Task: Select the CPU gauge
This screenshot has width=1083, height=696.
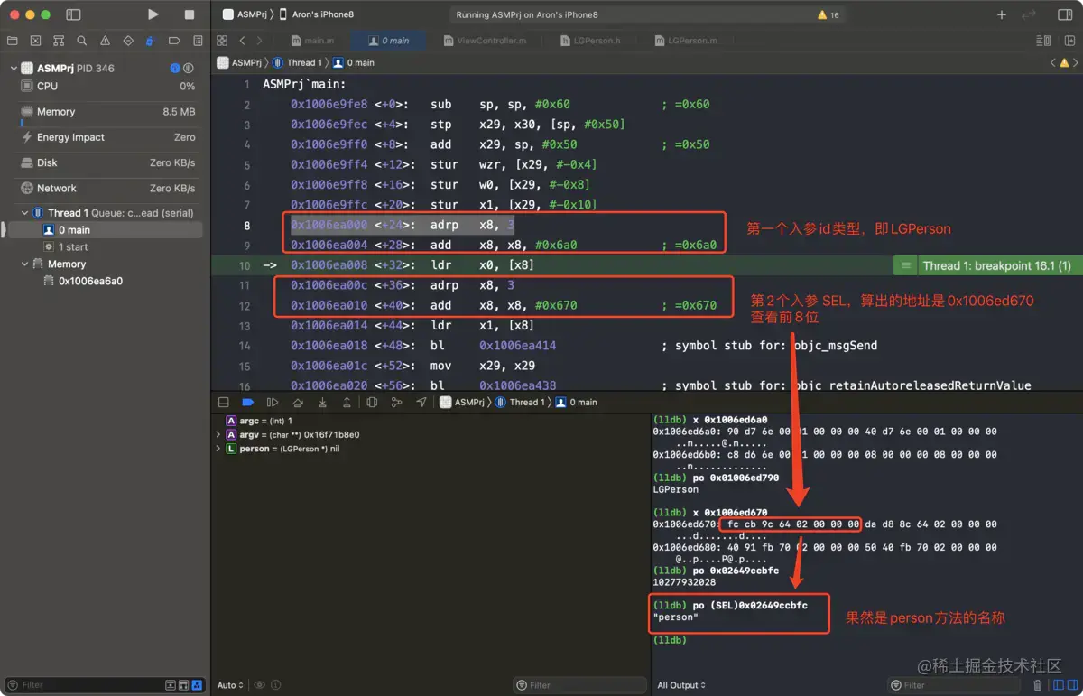Action: click(x=108, y=87)
